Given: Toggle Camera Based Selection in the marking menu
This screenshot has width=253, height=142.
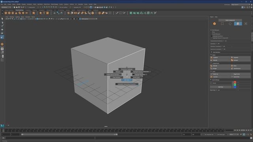Looking at the screenshot, I should pyautogui.click(x=113, y=75).
